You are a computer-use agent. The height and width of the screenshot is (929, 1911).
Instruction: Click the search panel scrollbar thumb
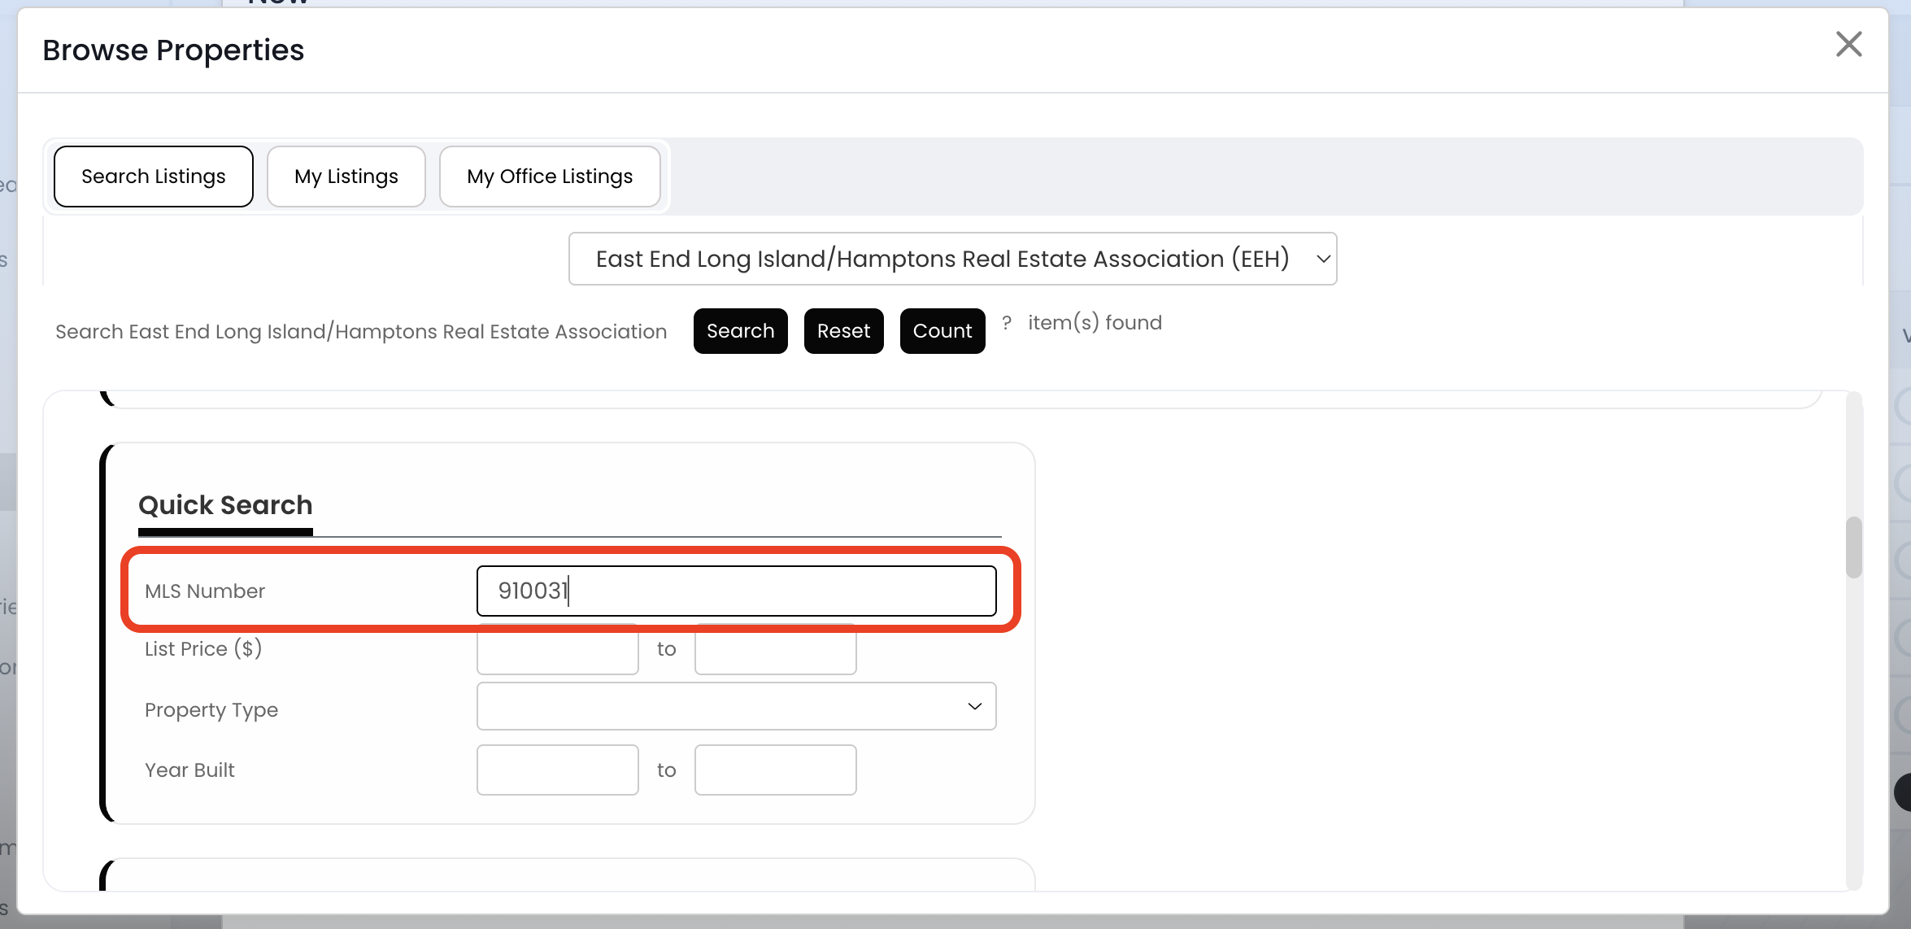(x=1853, y=547)
